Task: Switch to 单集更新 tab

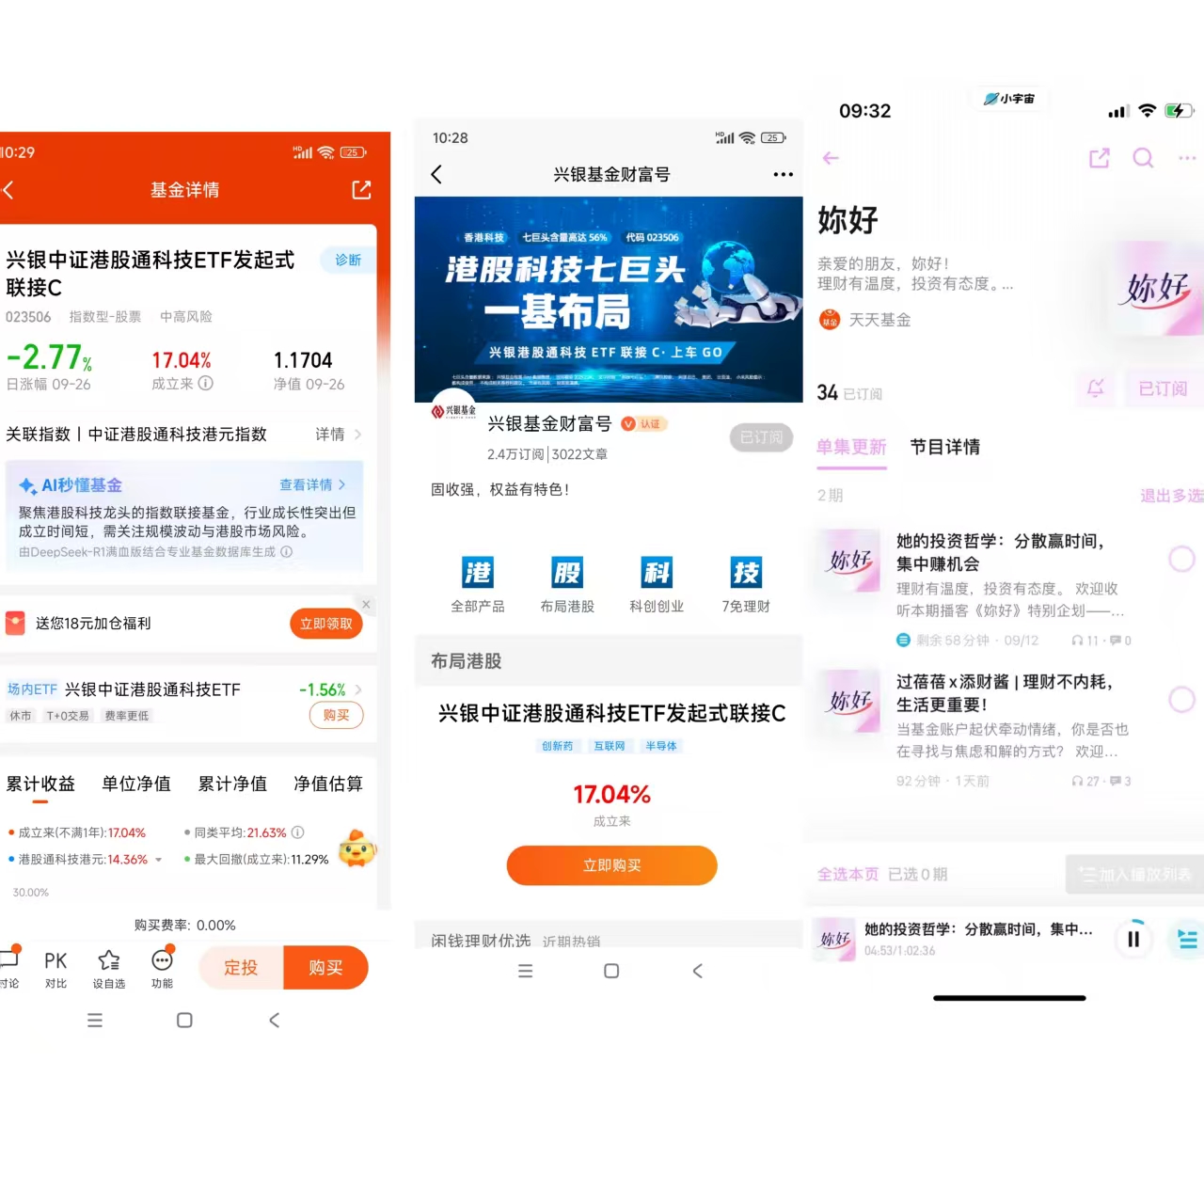Action: coord(851,447)
